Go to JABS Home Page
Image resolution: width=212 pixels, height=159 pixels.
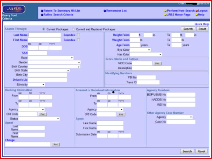tap(179, 15)
